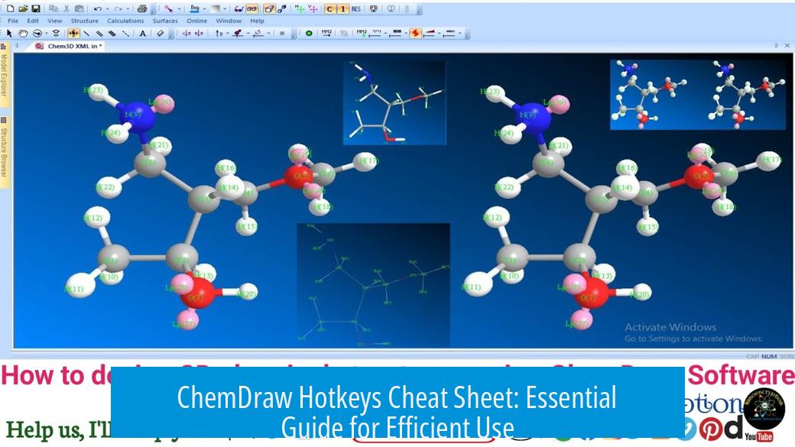Select the text building tool A
The image size is (795, 447).
(142, 33)
